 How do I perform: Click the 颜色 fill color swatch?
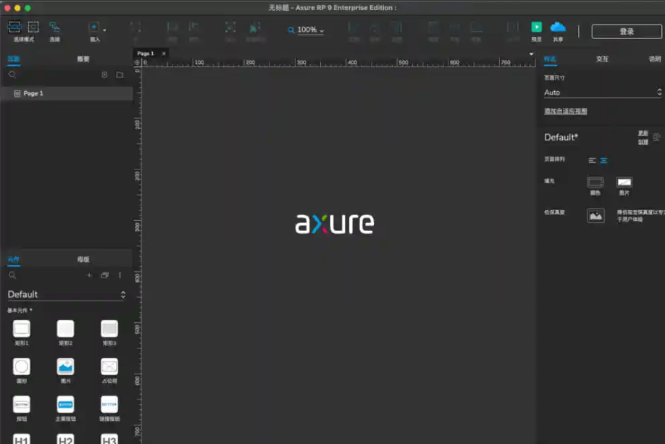click(595, 182)
